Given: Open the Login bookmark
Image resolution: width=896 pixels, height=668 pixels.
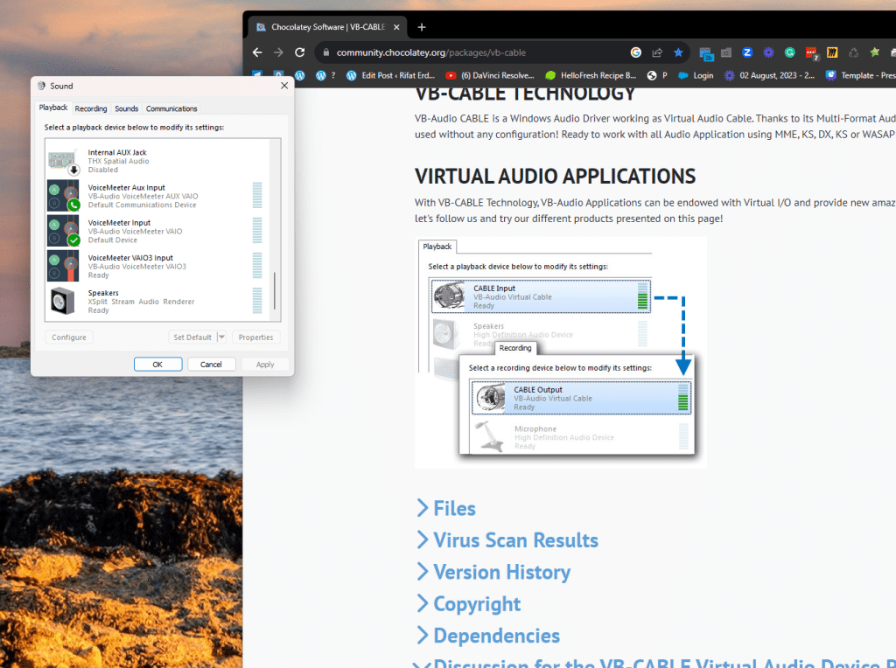Looking at the screenshot, I should click(696, 75).
